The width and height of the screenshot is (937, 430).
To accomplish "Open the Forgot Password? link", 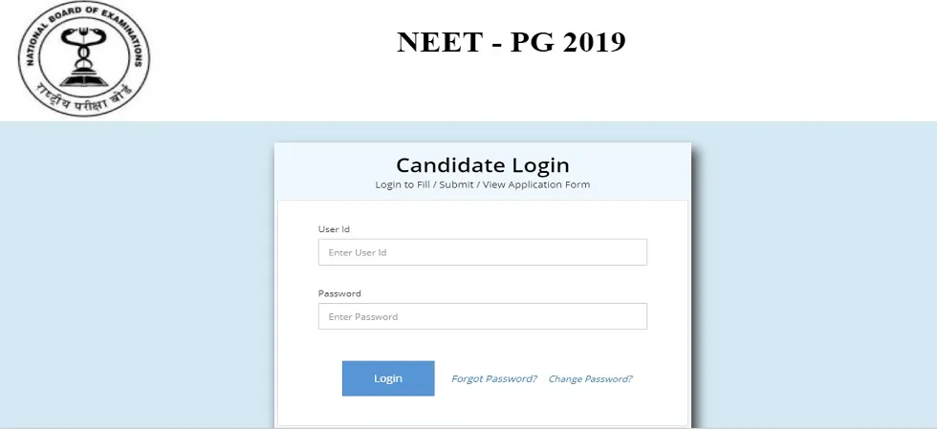I will pyautogui.click(x=494, y=378).
